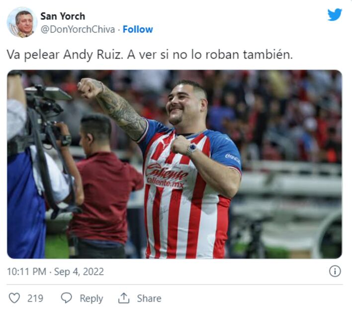
Task: Visit the @DonYorchChiva handle link
Action: pyautogui.click(x=78, y=29)
